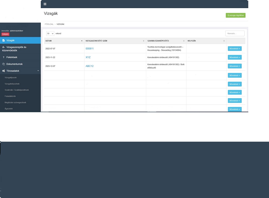The height and width of the screenshot is (198, 269).
Task: Click the Fekérések question mark icon
Action: pyautogui.click(x=3, y=57)
